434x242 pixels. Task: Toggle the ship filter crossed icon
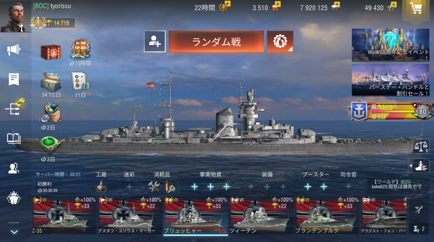click(419, 210)
